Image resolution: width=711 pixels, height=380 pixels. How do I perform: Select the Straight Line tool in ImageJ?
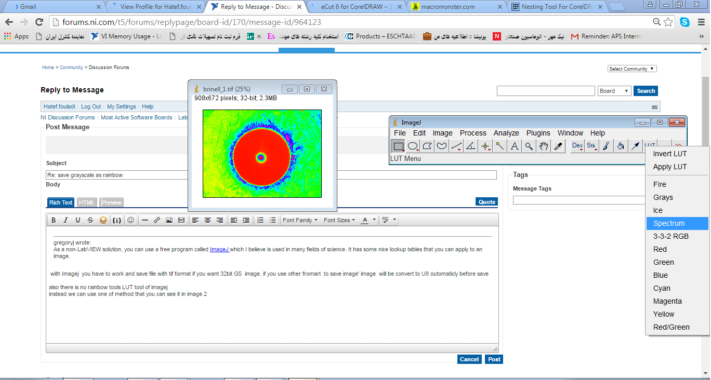[x=456, y=146]
